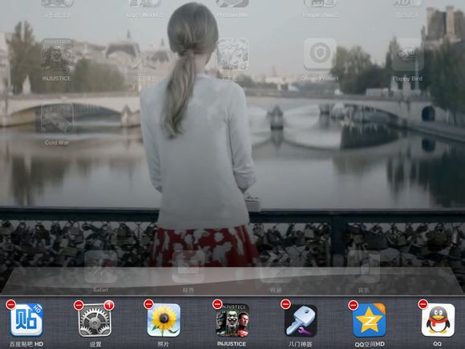This screenshot has width=465, height=349.
Task: Tap the dimmed Temple Run 2 icon
Action: (x=320, y=3)
